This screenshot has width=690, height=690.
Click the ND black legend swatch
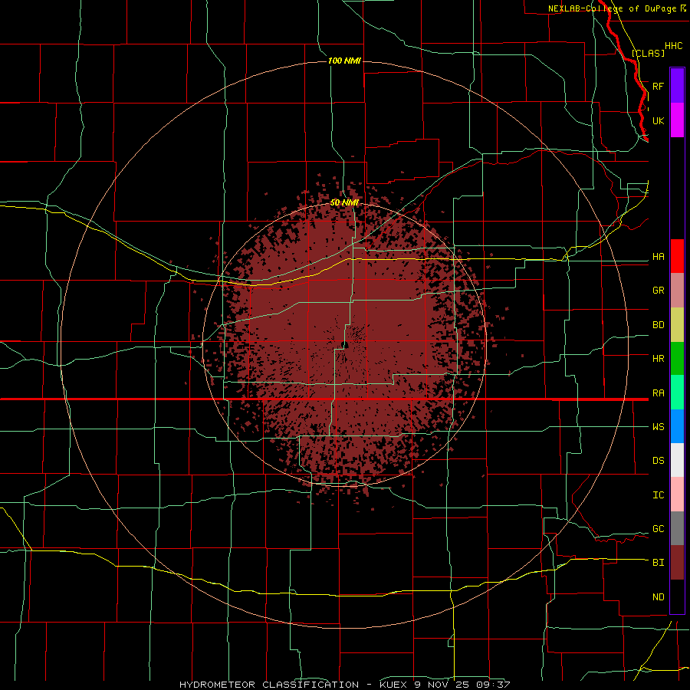point(677,596)
